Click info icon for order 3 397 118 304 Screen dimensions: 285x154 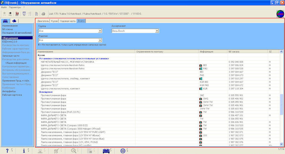tap(200, 89)
